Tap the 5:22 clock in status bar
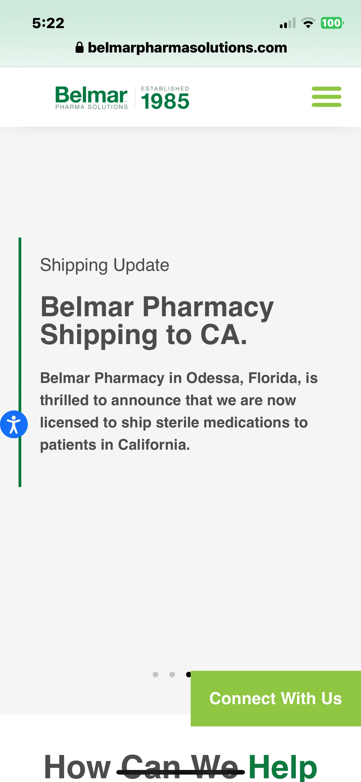The height and width of the screenshot is (782, 361). 48,23
